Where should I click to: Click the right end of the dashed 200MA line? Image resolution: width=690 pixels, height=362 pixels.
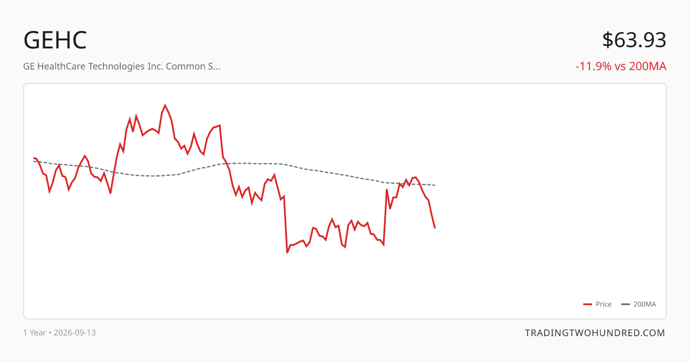click(x=435, y=185)
